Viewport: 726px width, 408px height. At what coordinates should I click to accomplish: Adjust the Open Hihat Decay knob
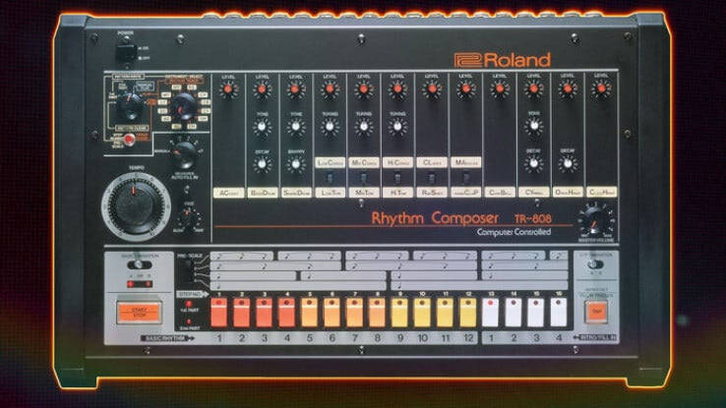pyautogui.click(x=568, y=163)
